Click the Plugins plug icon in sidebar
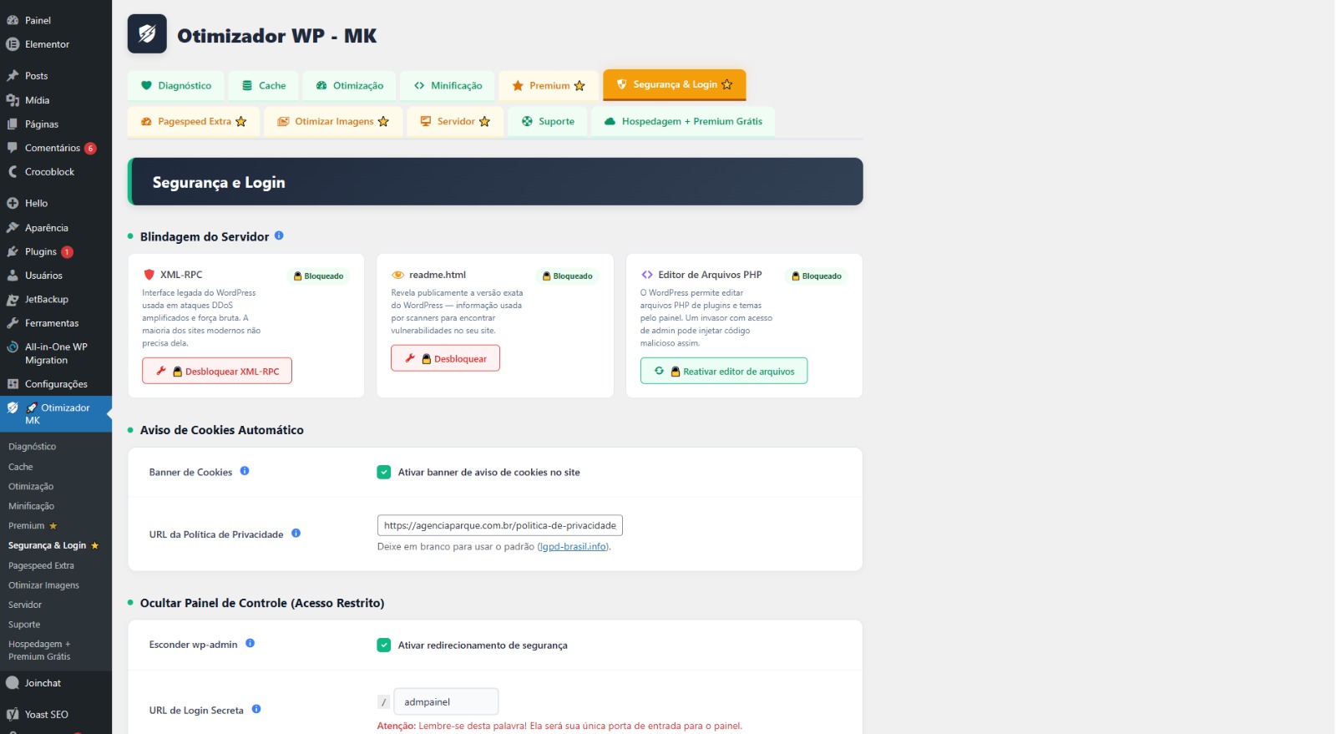The image size is (1336, 734). point(13,251)
